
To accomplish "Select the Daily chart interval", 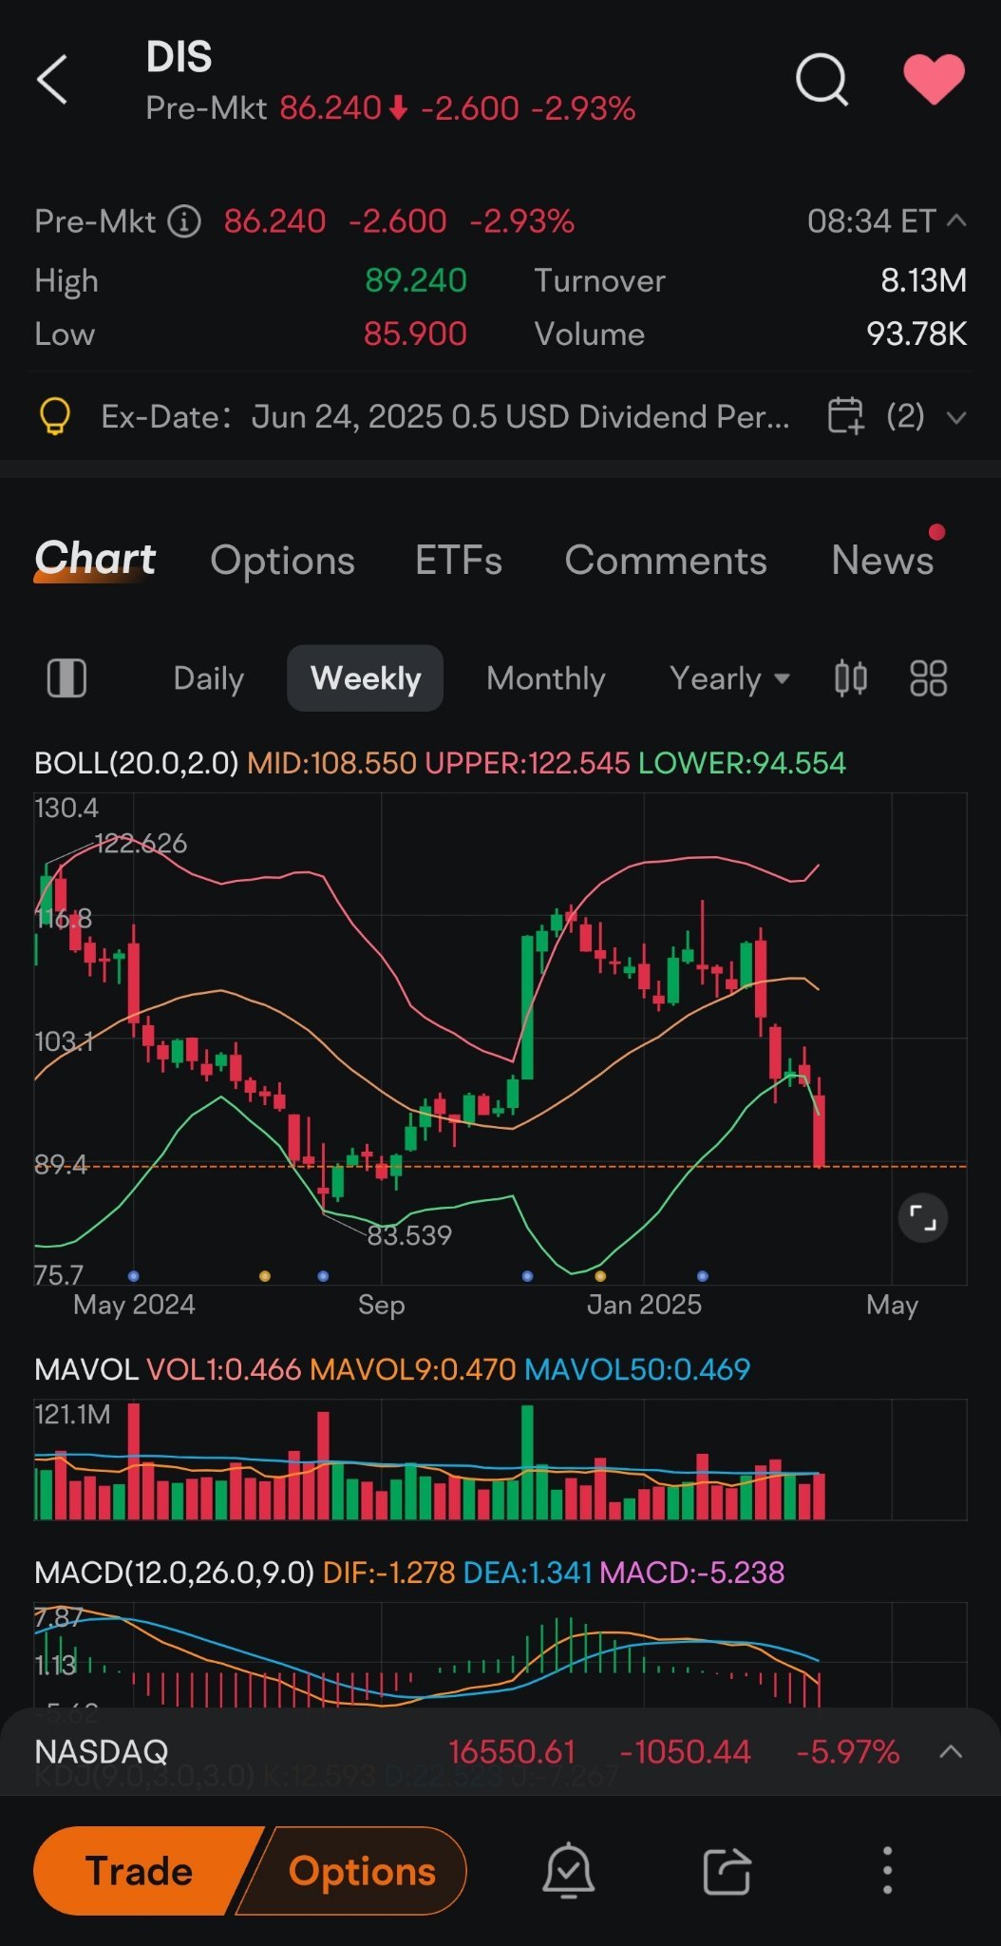I will click(209, 678).
